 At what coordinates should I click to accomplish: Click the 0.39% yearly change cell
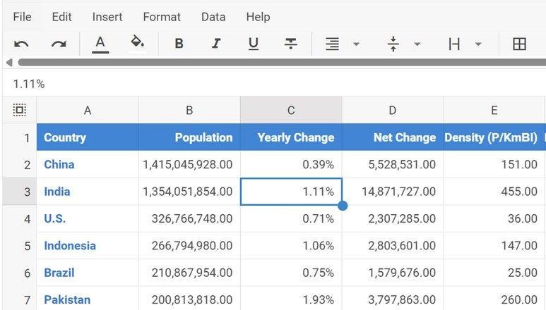click(x=291, y=165)
